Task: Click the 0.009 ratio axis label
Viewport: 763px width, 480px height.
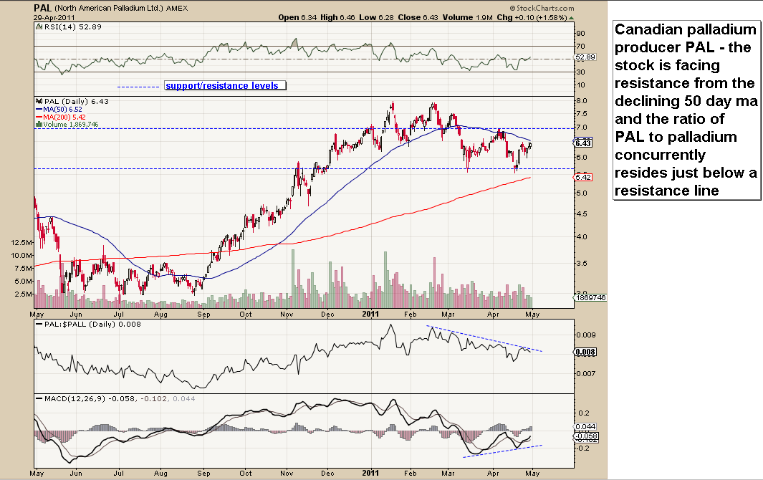Action: point(586,335)
